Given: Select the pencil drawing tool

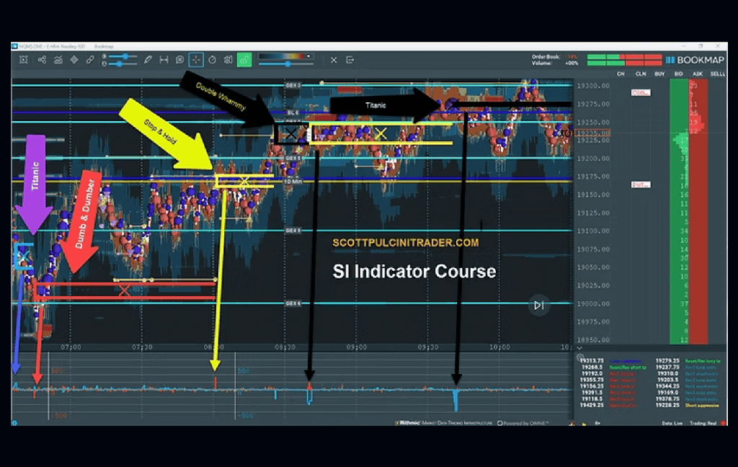Looking at the screenshot, I should click(148, 60).
